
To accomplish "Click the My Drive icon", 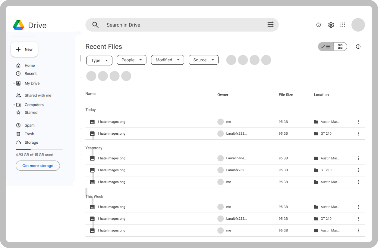I will (x=18, y=83).
